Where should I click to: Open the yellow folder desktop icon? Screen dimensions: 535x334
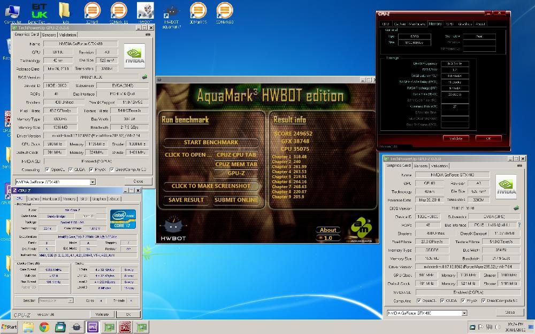tap(65, 13)
